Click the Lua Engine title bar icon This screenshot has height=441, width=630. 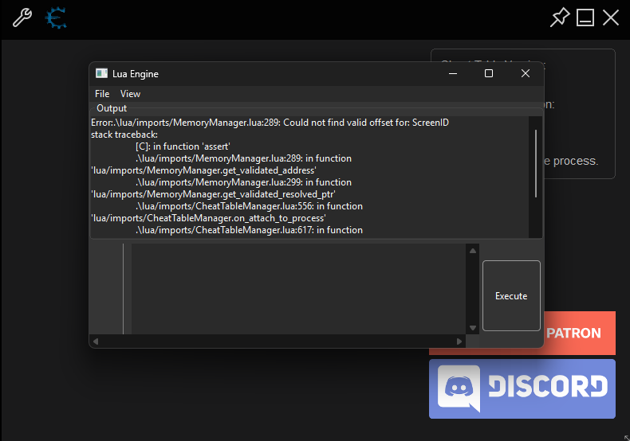101,74
